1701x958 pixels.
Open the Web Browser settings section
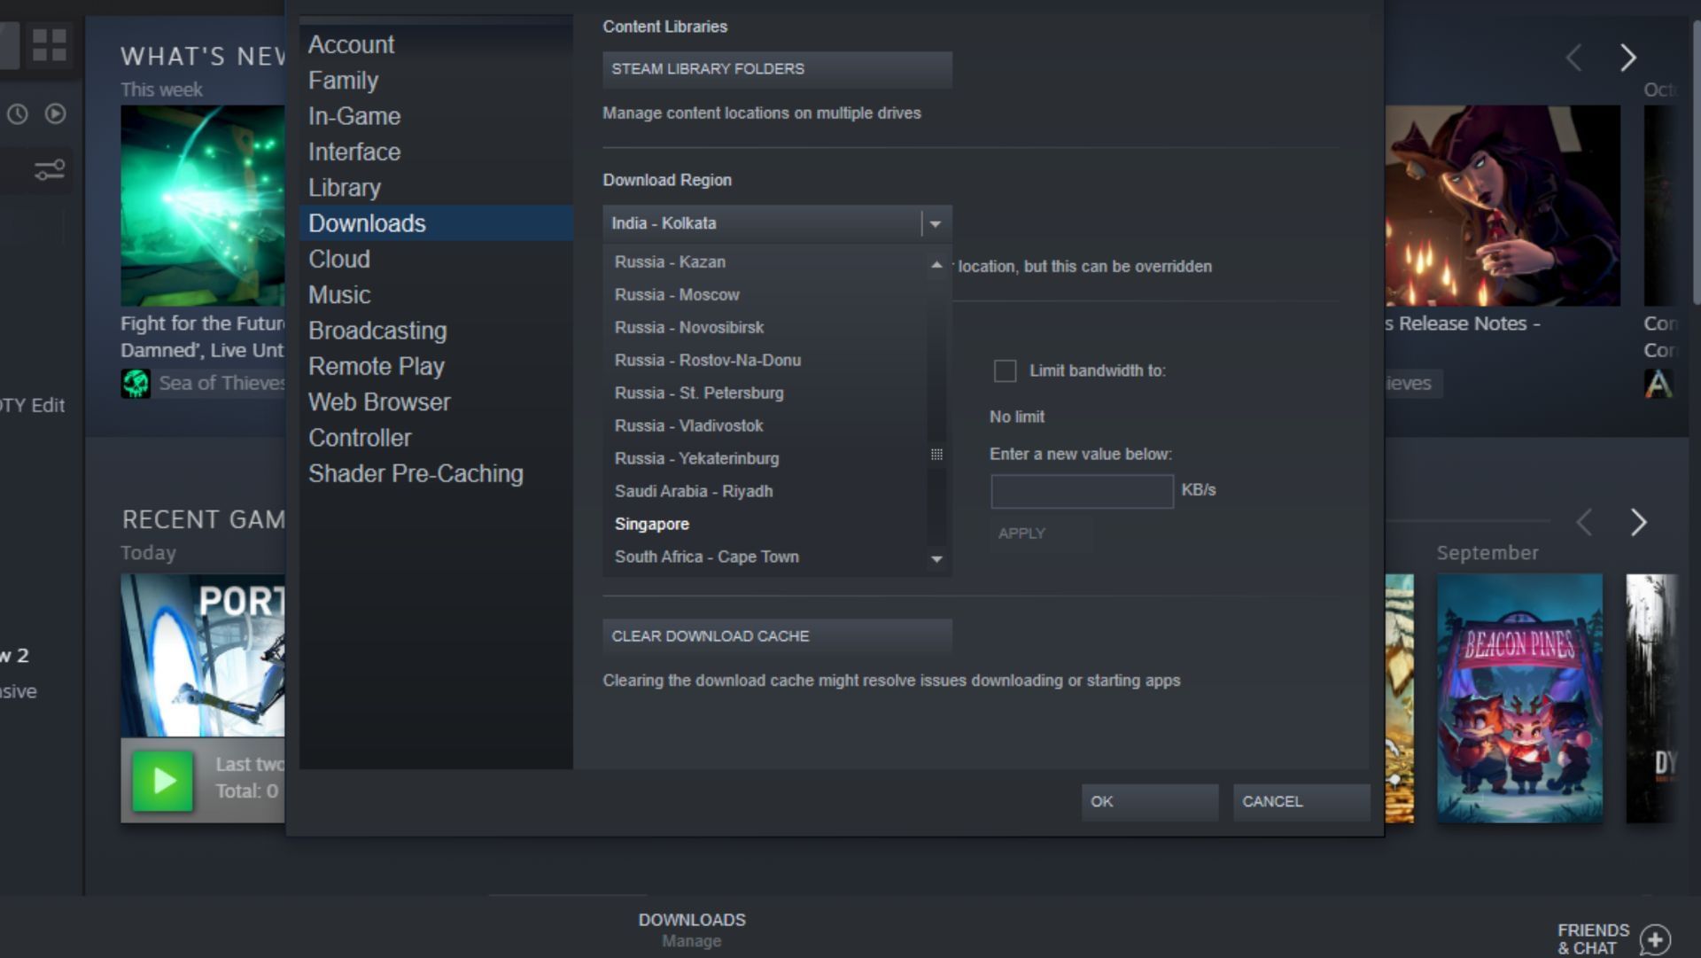pyautogui.click(x=378, y=401)
